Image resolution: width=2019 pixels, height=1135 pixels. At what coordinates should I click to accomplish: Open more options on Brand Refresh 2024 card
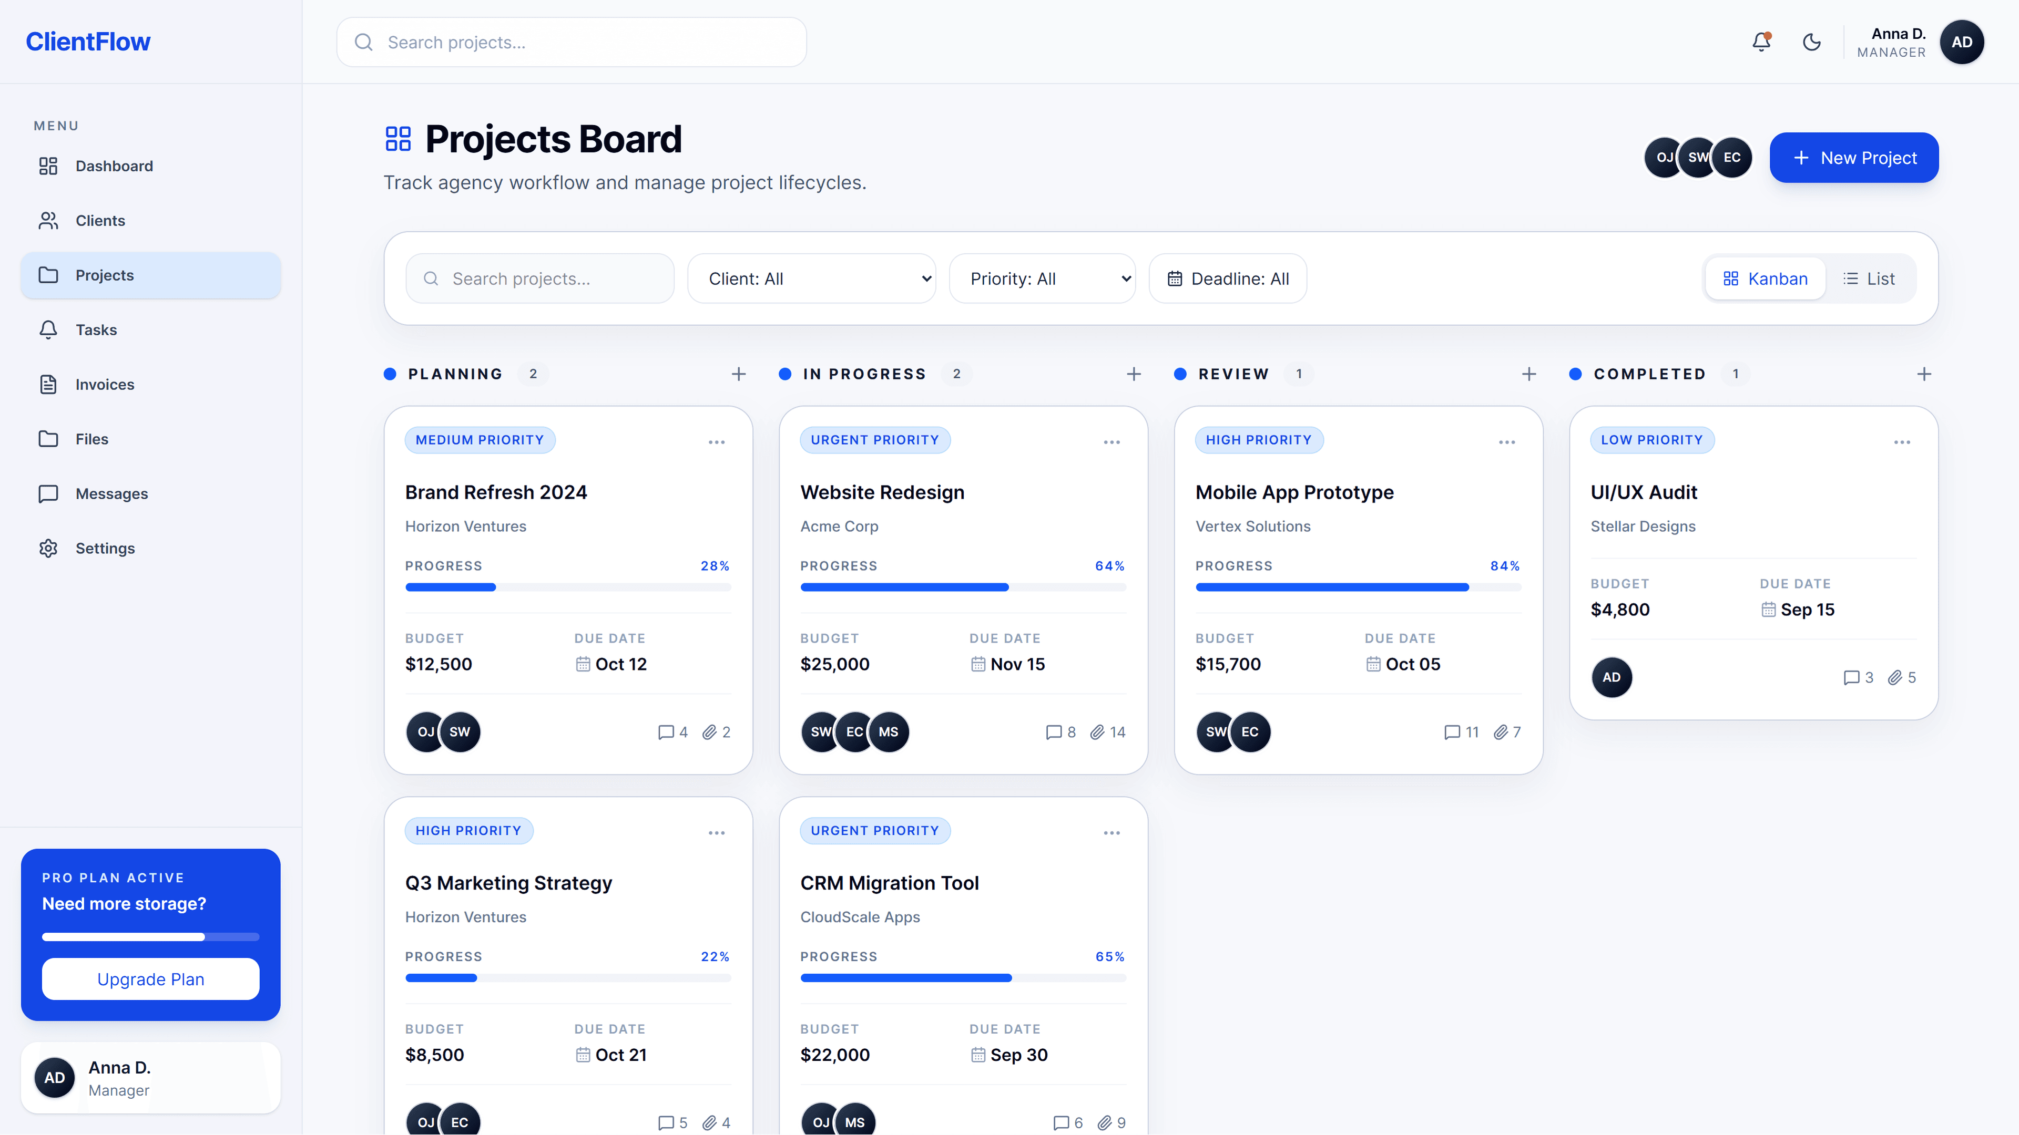click(716, 442)
